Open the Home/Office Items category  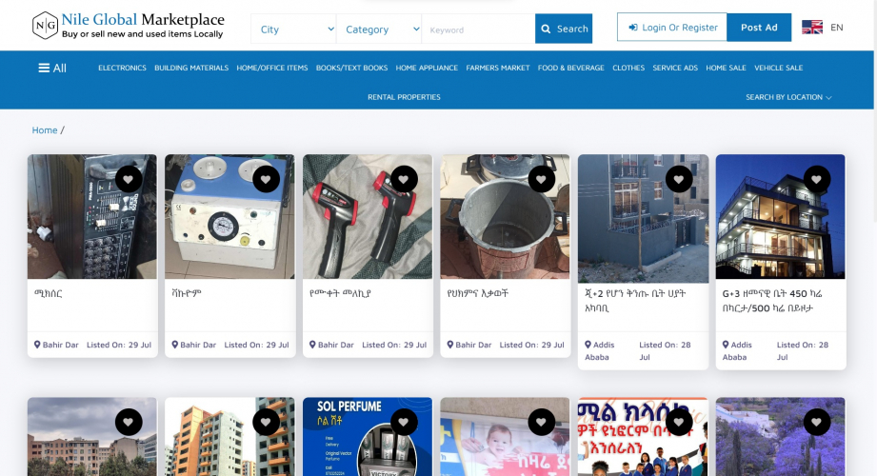(x=271, y=68)
